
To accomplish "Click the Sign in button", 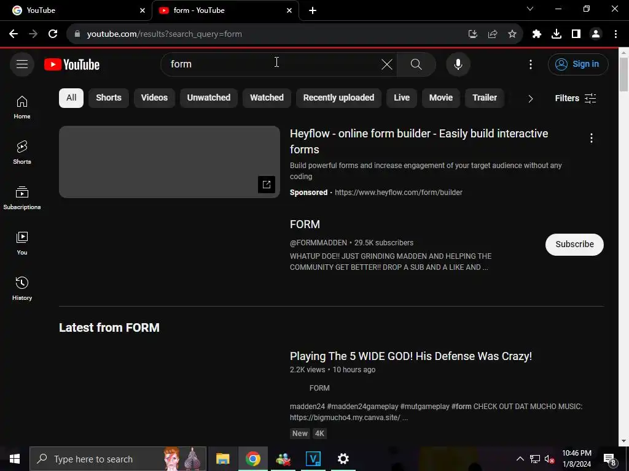I will pyautogui.click(x=578, y=64).
